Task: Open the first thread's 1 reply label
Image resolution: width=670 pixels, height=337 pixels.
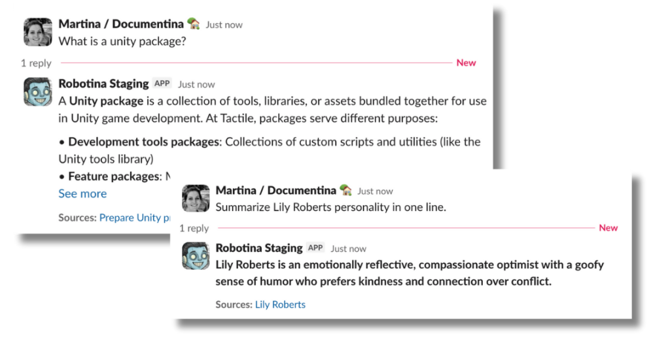Action: pyautogui.click(x=36, y=63)
